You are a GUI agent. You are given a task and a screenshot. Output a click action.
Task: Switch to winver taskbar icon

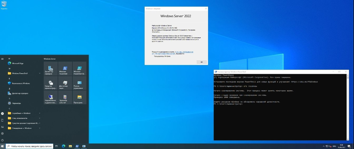(84, 146)
